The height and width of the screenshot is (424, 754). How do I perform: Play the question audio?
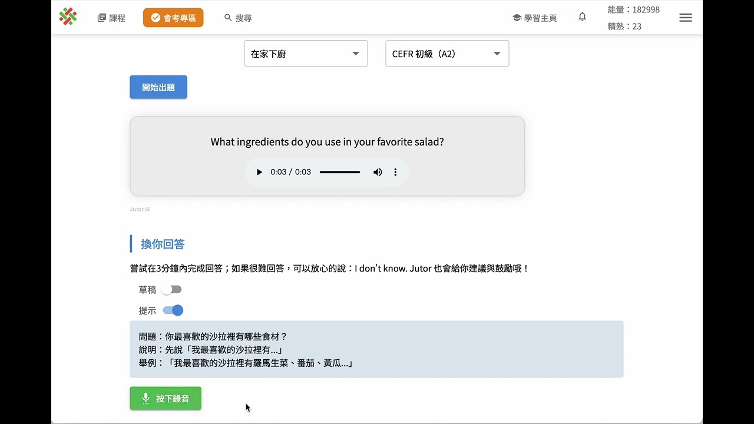pyautogui.click(x=259, y=172)
